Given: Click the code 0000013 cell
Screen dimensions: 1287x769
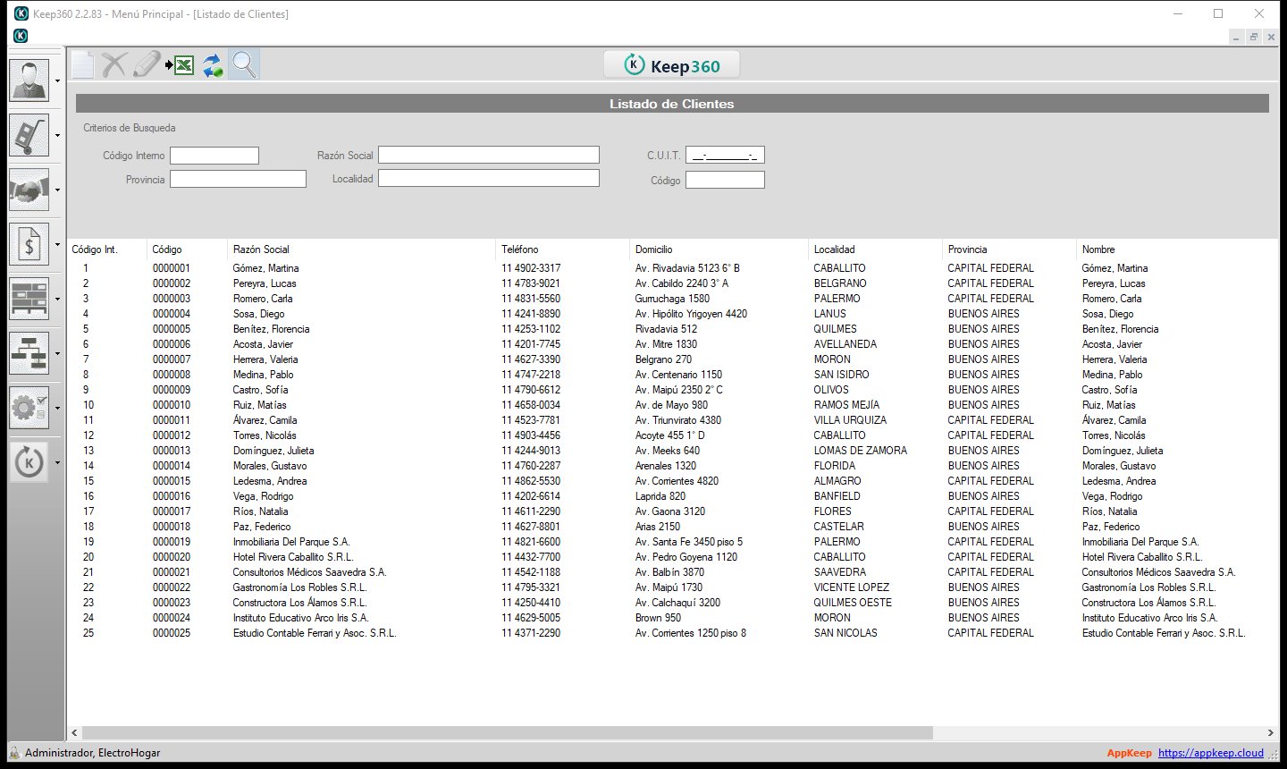Looking at the screenshot, I should (172, 451).
